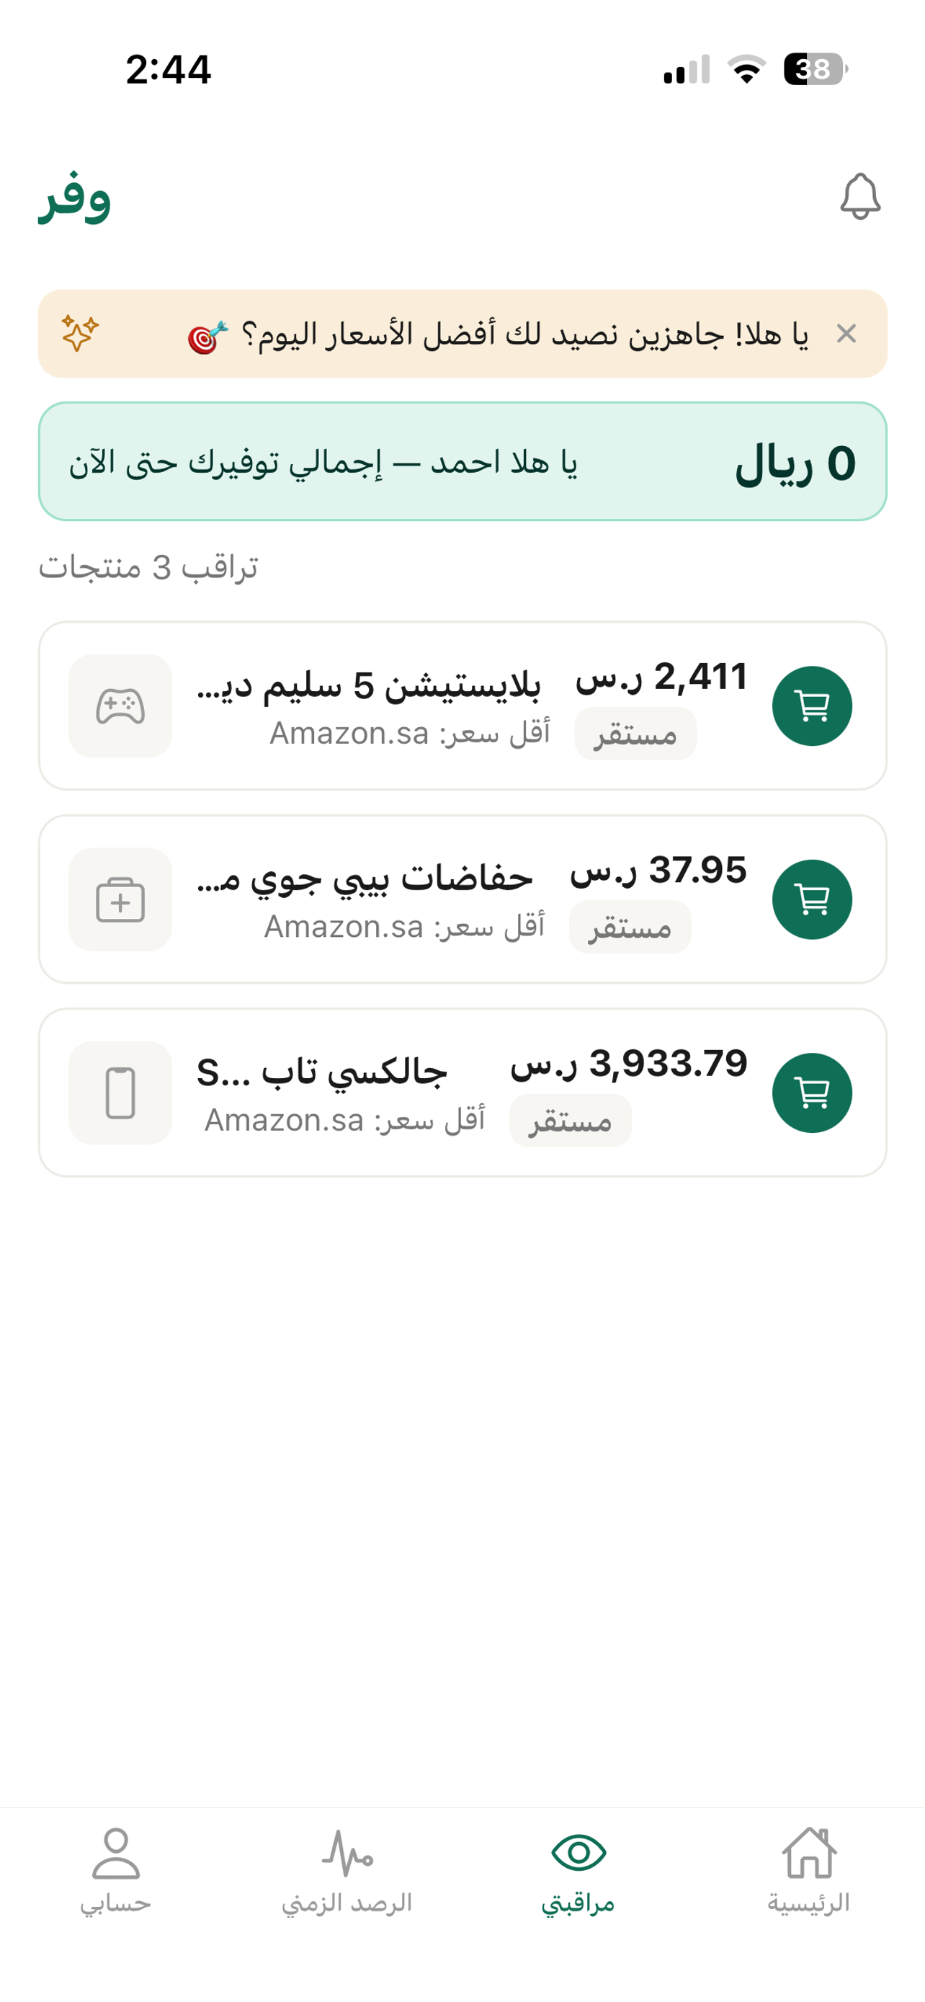Open cart for Galaxy Tab item
The height and width of the screenshot is (2002, 925).
(x=812, y=1093)
